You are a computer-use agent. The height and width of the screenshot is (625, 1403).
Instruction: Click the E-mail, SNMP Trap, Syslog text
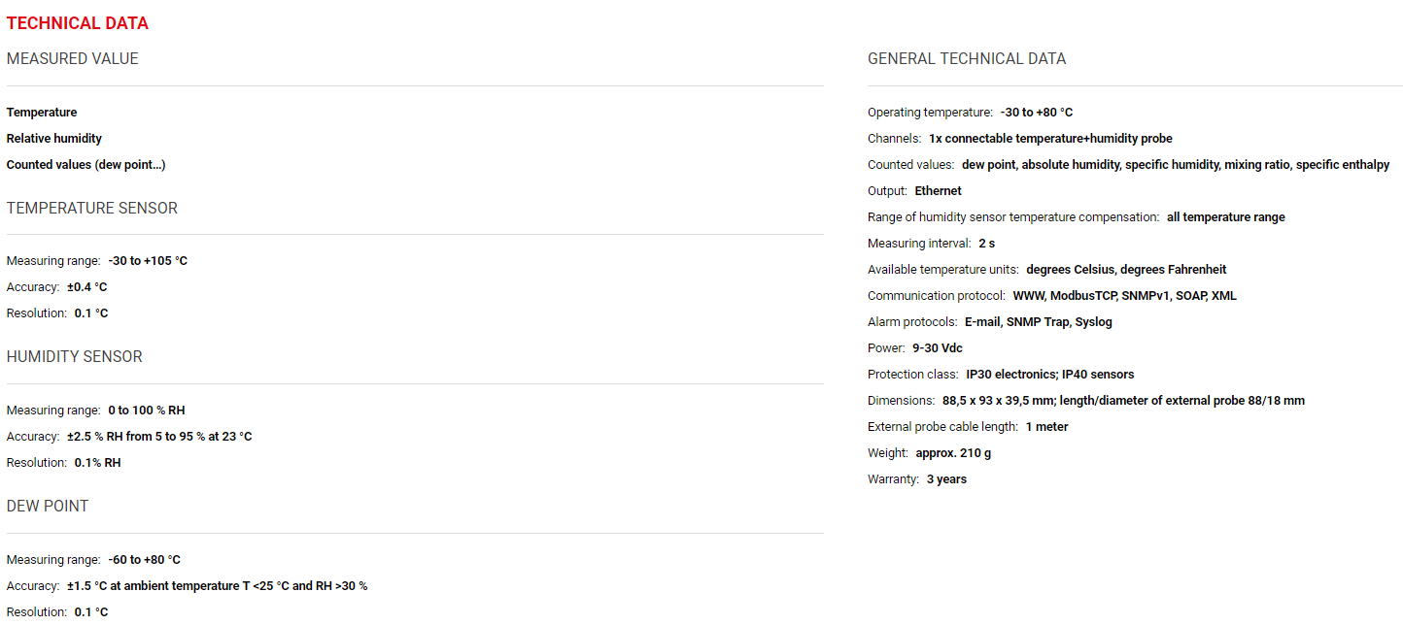tap(1039, 322)
